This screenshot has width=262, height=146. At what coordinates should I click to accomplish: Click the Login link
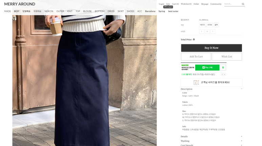[x=161, y=4]
